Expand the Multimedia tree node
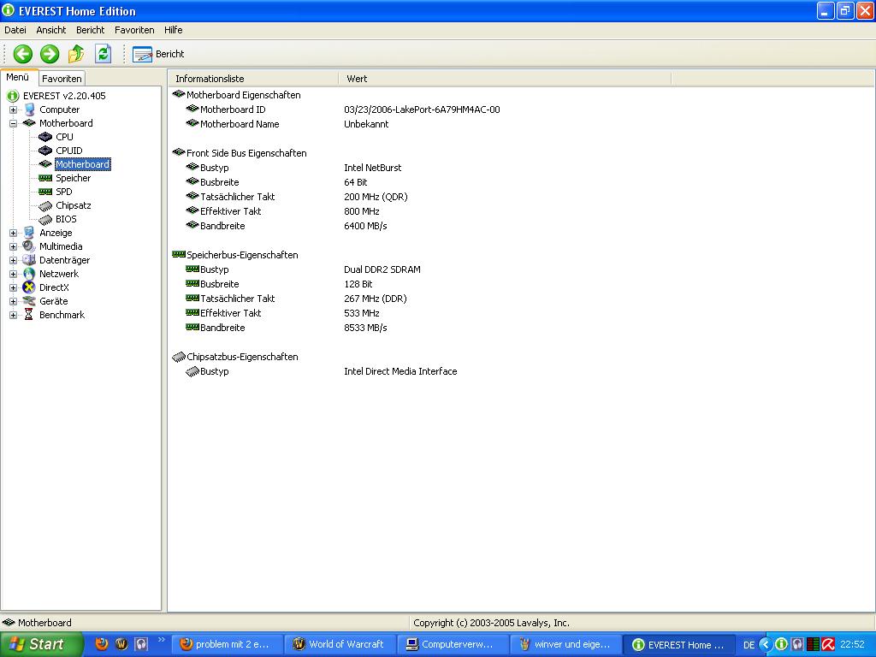 (14, 246)
